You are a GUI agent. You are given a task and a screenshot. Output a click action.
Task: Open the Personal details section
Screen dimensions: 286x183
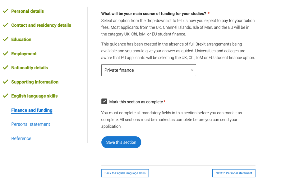point(28,11)
